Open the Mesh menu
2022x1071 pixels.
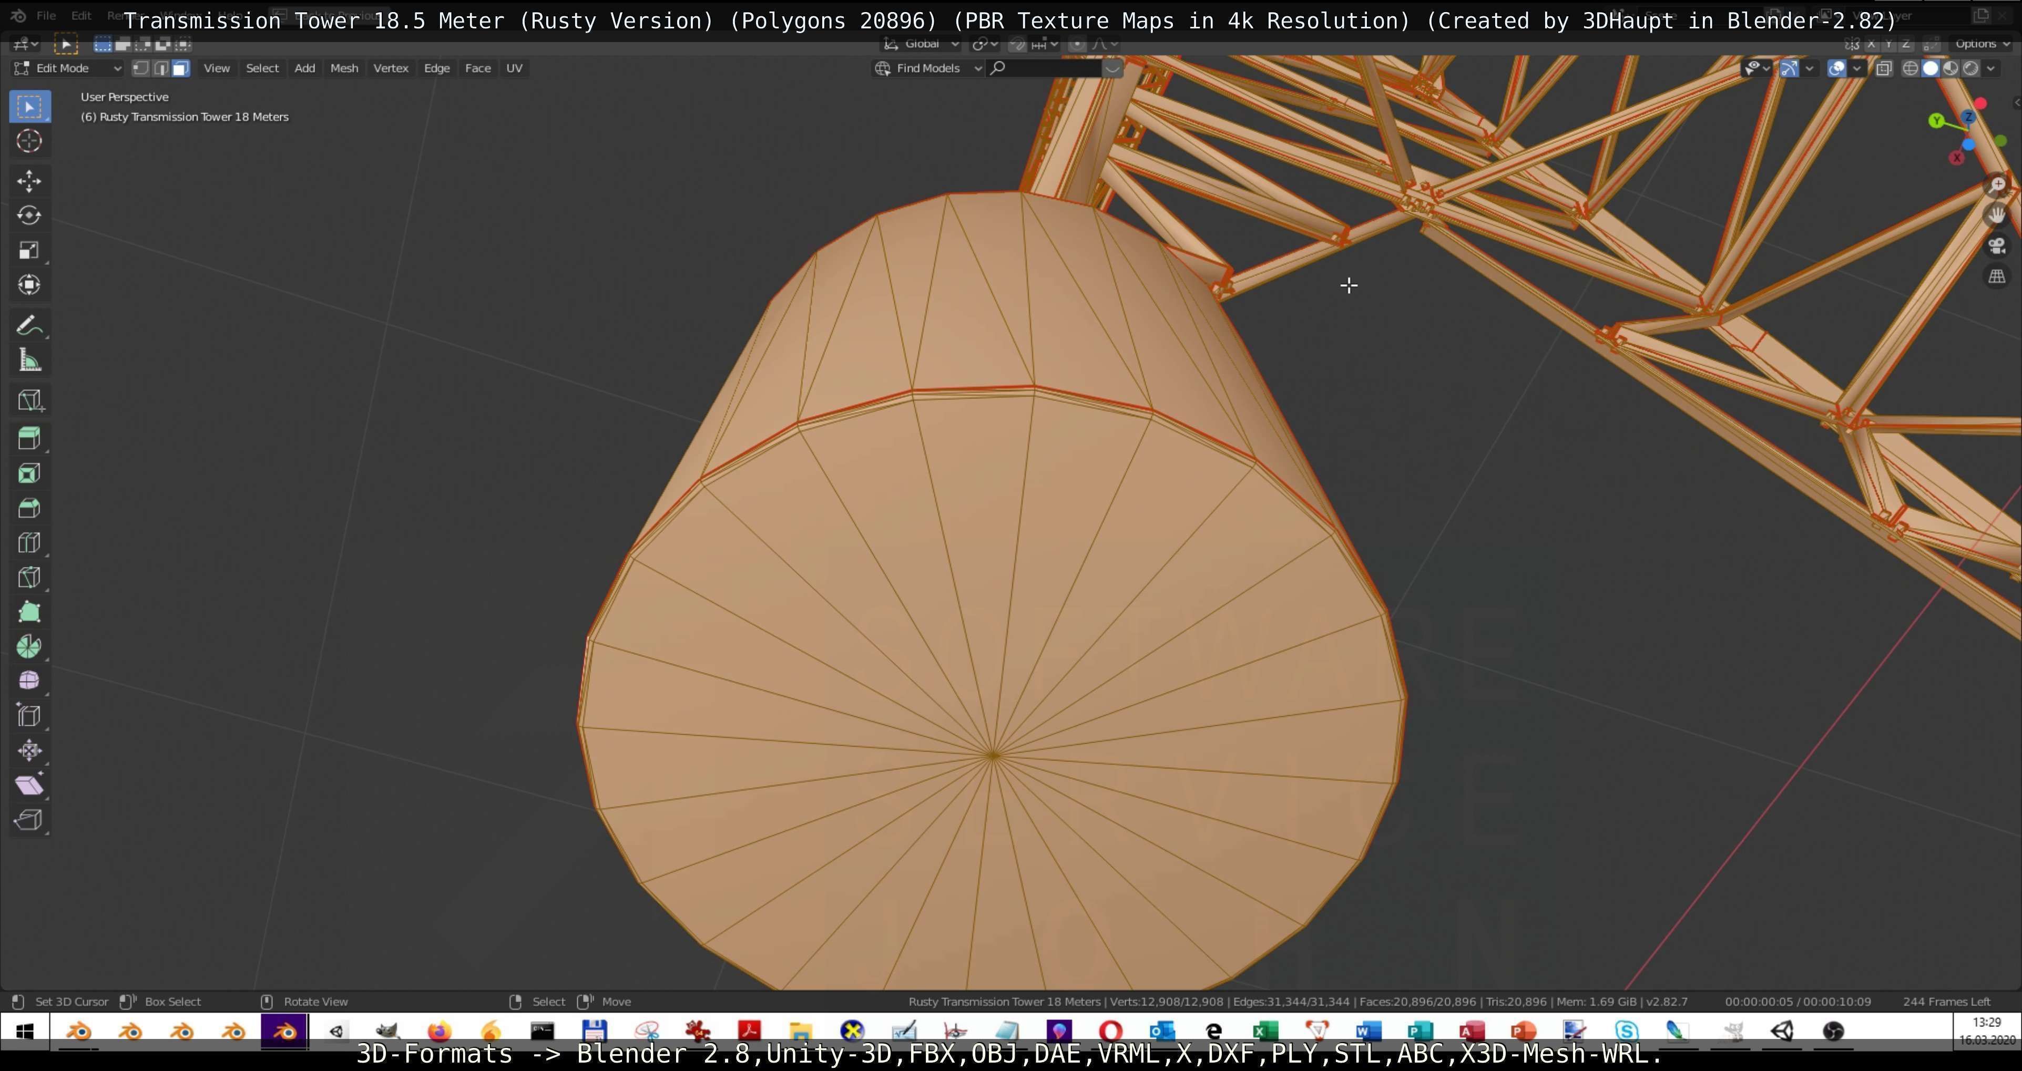click(x=344, y=68)
